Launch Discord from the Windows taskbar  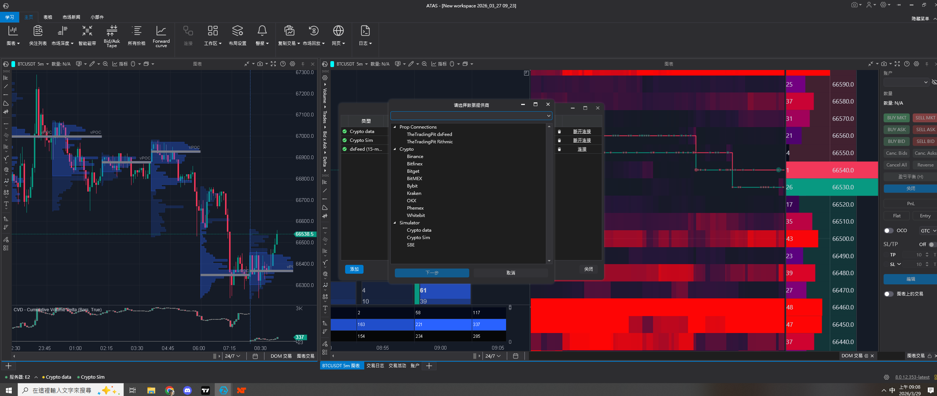coord(187,390)
